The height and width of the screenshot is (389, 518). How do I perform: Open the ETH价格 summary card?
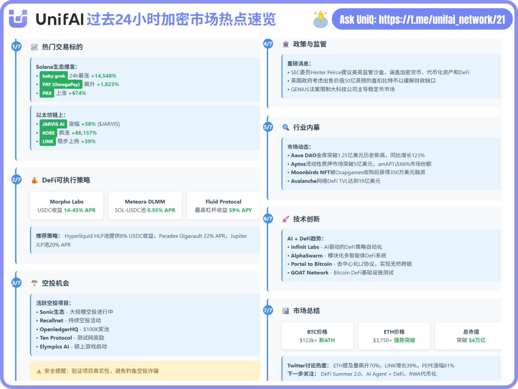pyautogui.click(x=394, y=336)
